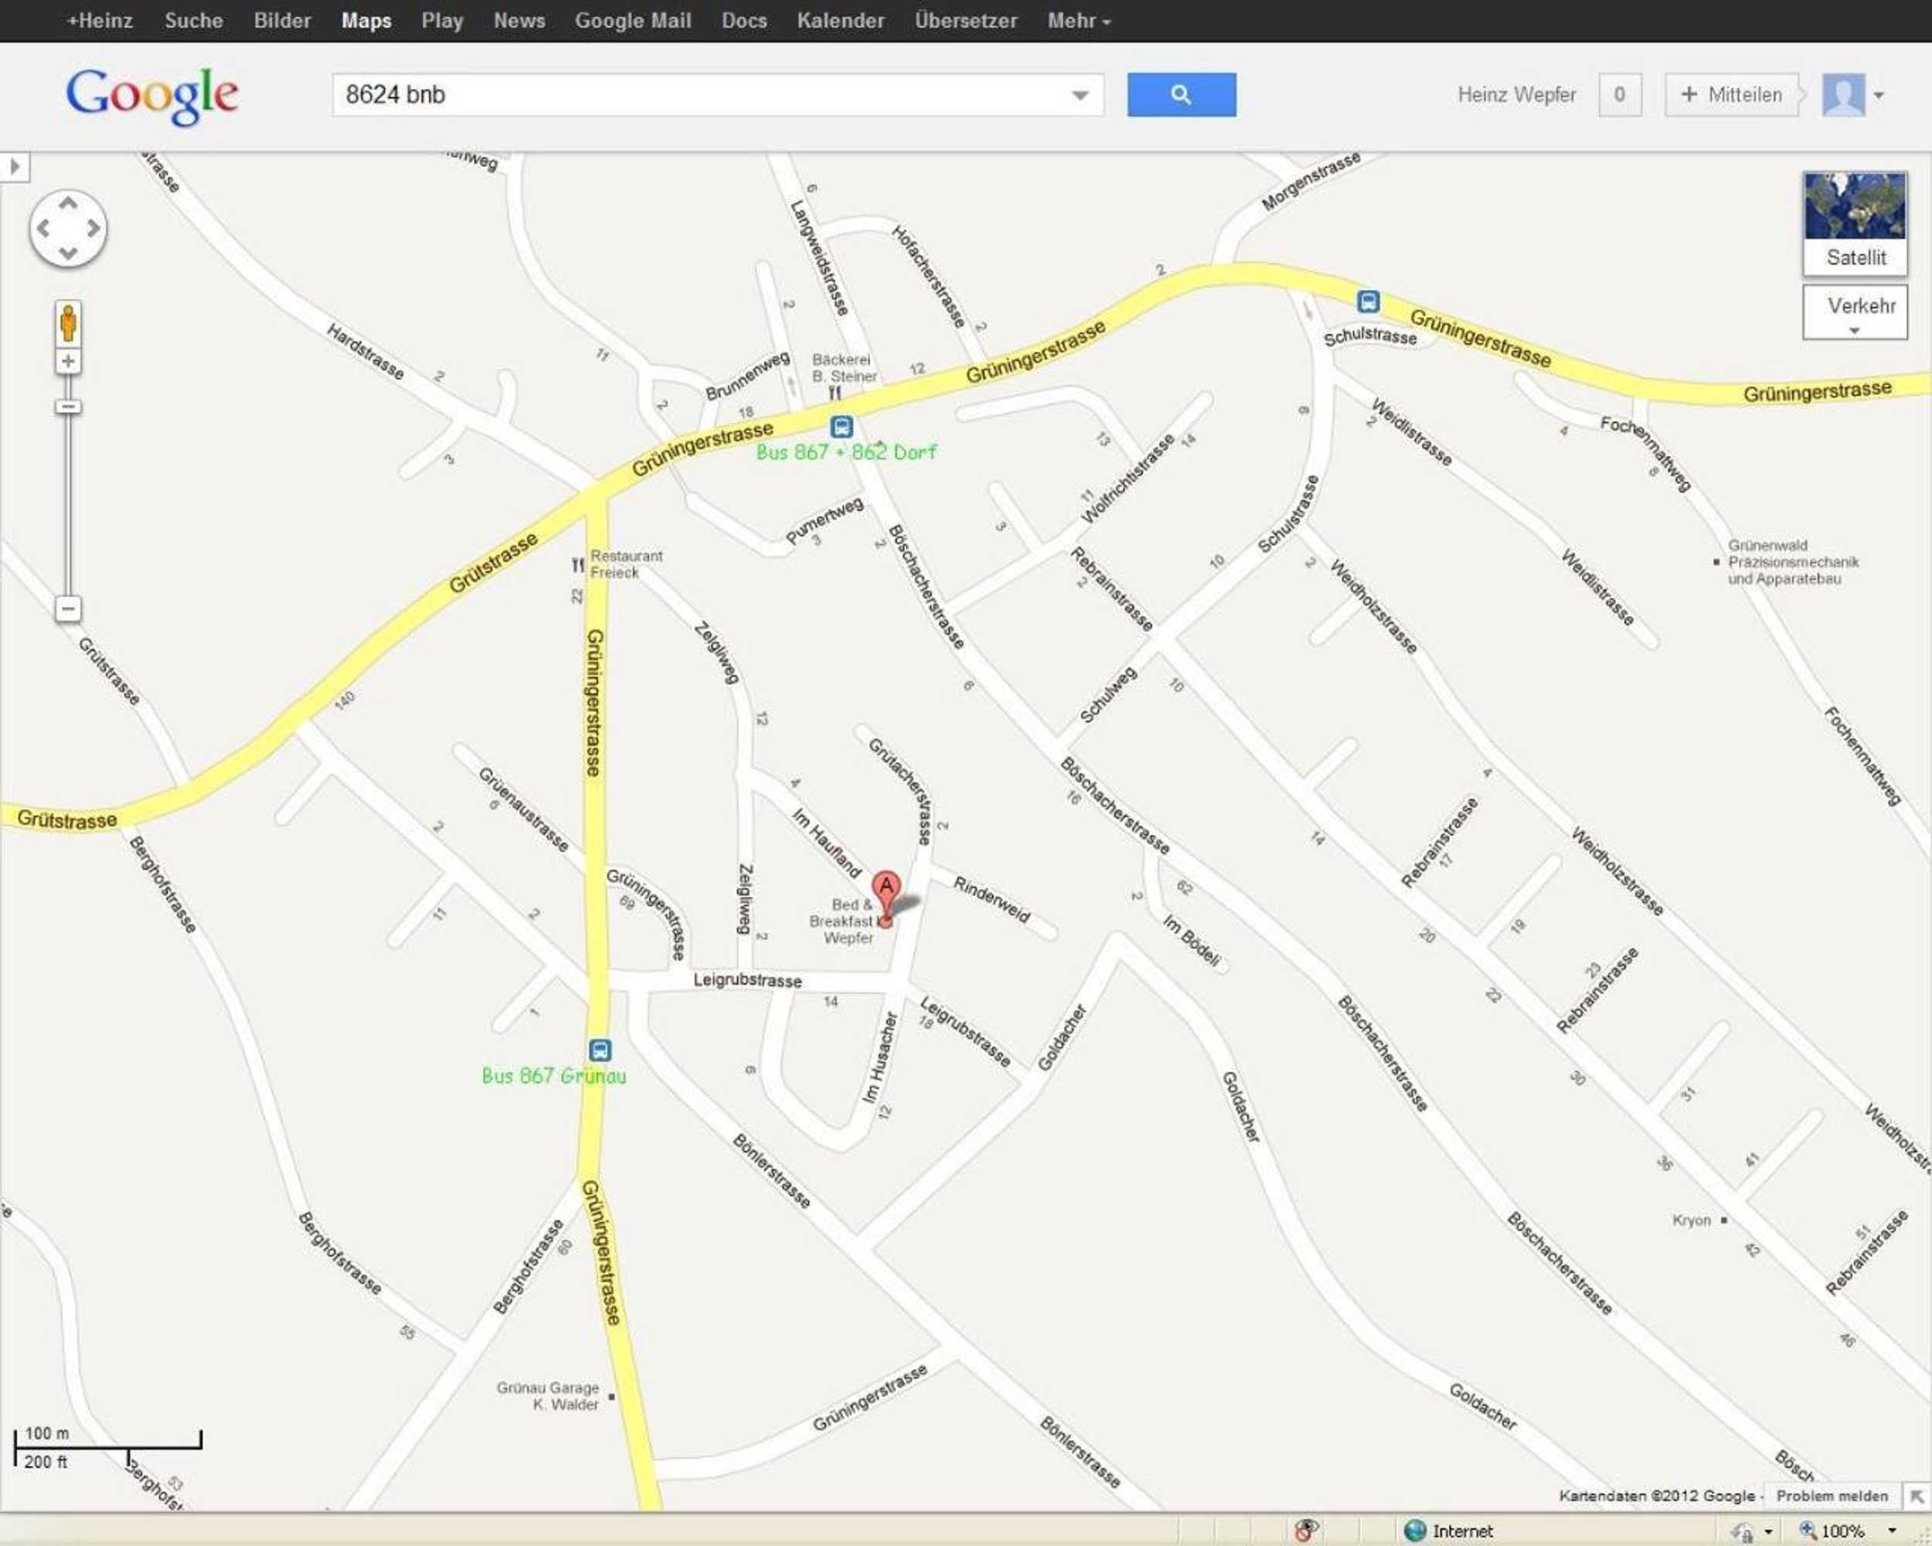Viewport: 1932px width, 1546px height.
Task: Click the Dorf bus stop icon
Action: click(x=841, y=427)
